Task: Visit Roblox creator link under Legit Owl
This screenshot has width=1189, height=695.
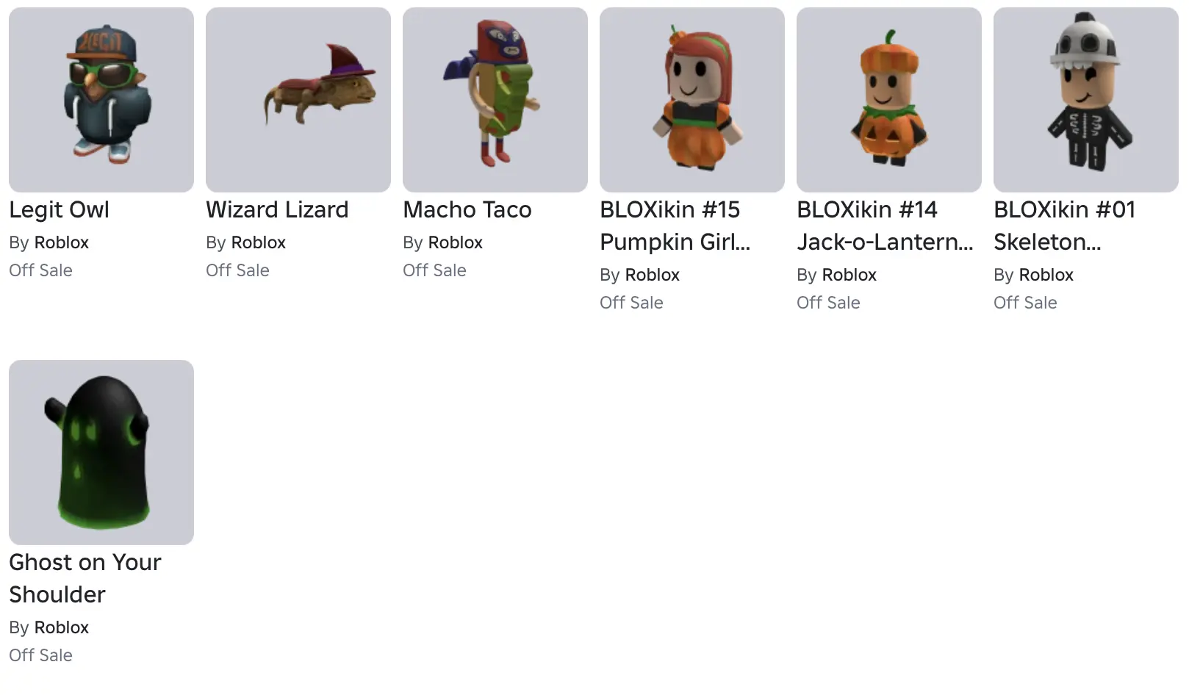Action: [x=62, y=242]
